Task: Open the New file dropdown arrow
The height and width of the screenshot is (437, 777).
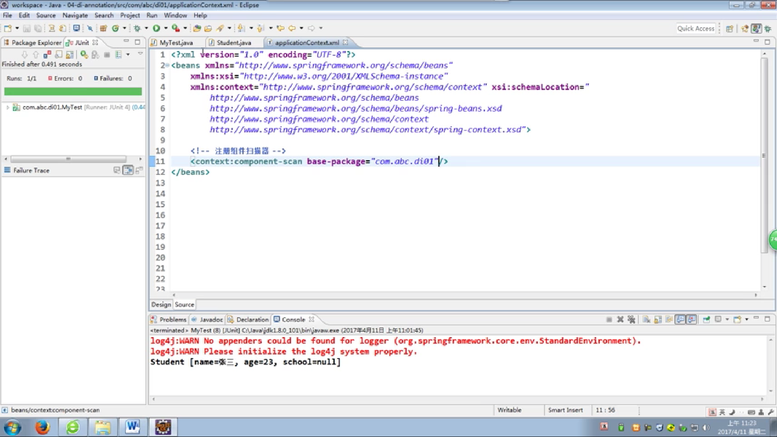Action: pyautogui.click(x=17, y=28)
